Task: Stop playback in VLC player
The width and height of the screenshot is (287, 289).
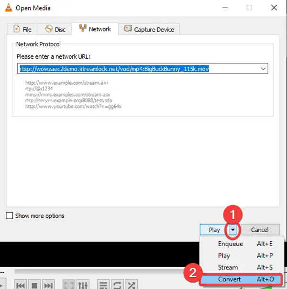Action: [x=34, y=285]
